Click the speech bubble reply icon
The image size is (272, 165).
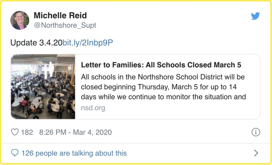click(15, 153)
